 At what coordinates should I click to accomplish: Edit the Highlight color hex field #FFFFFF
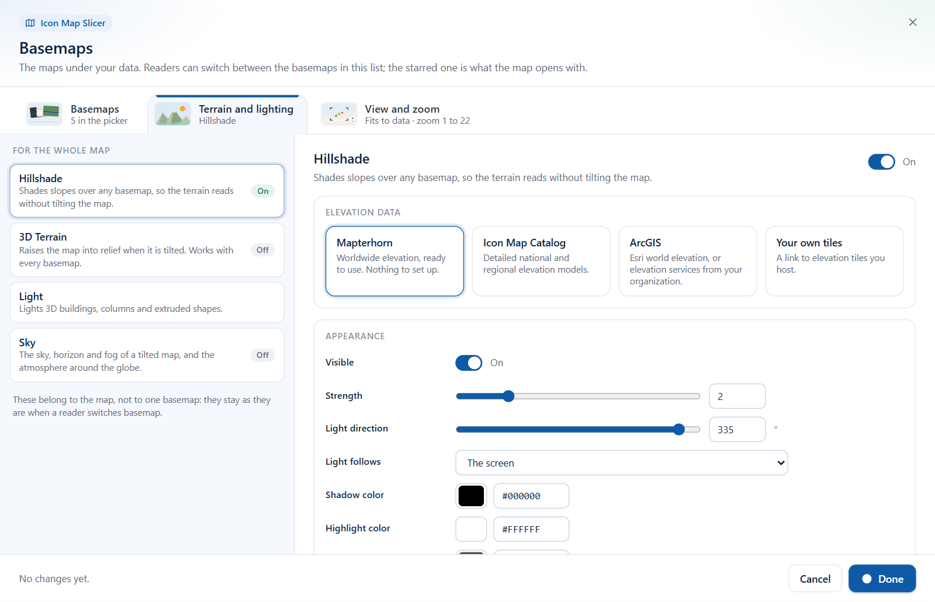tap(531, 530)
